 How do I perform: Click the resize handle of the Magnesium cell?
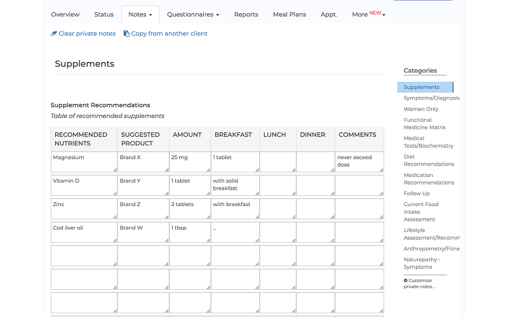pos(115,170)
